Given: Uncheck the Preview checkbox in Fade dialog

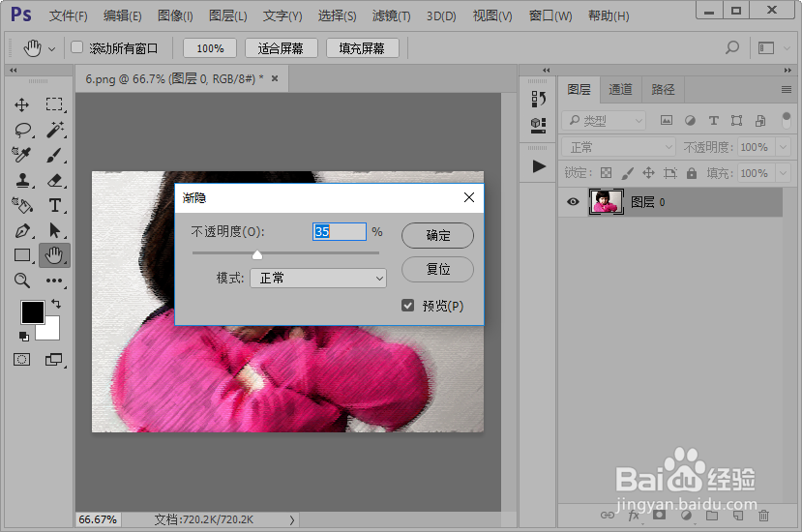Looking at the screenshot, I should pos(407,306).
